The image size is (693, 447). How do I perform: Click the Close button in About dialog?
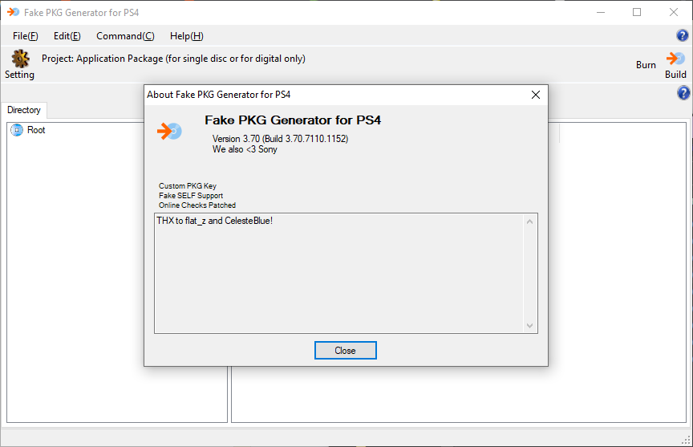pos(345,350)
